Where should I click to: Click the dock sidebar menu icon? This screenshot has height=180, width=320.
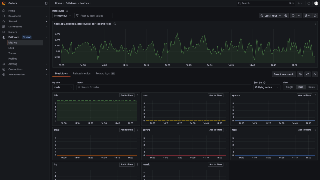pos(47,3)
